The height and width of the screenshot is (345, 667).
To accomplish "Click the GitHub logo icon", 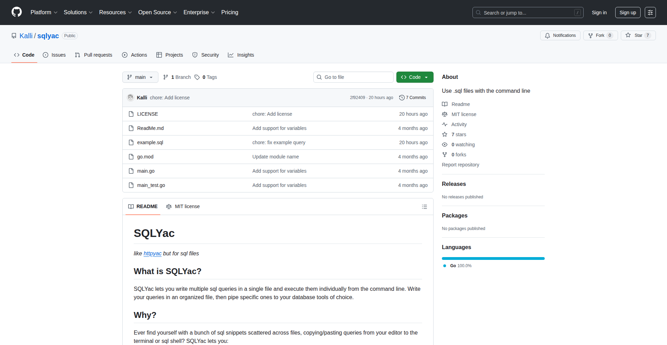I will tap(17, 12).
